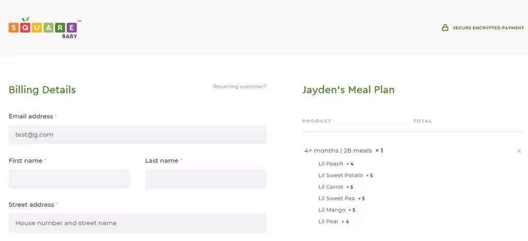The image size is (528, 241).
Task: Click the secure payment lock icon
Action: [445, 28]
